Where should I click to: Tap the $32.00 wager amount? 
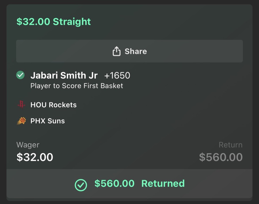coord(35,157)
